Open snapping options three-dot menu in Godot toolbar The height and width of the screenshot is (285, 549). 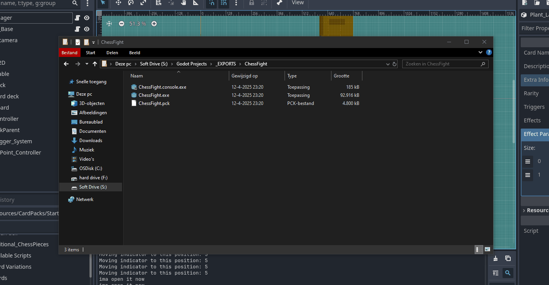236,3
